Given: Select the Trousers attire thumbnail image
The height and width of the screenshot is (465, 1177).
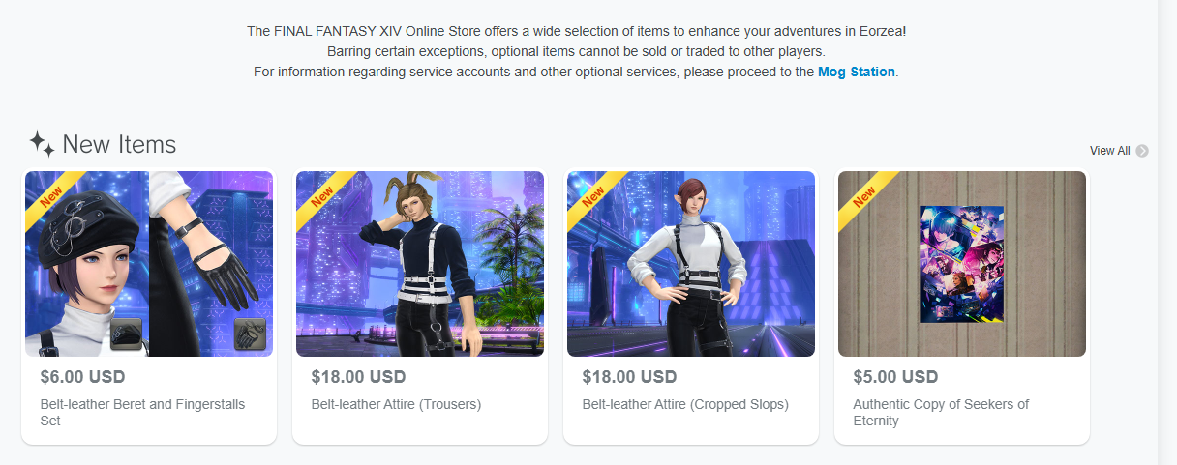Looking at the screenshot, I should [x=420, y=264].
